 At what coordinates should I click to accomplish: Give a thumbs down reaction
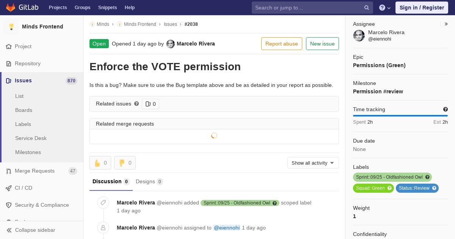pyautogui.click(x=125, y=163)
